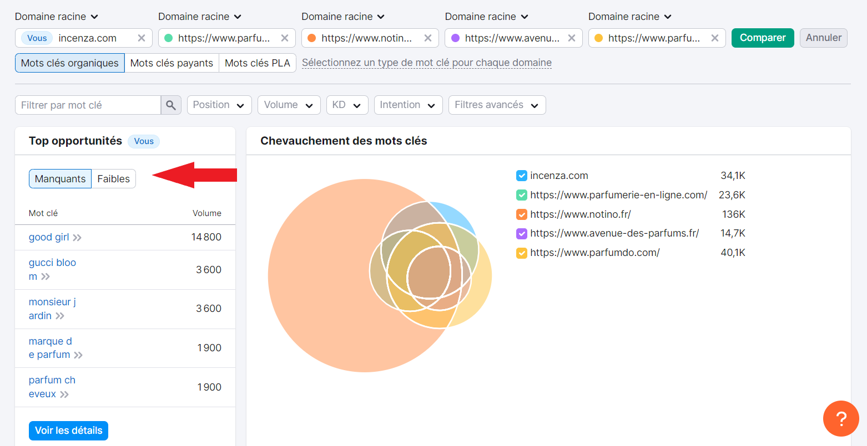867x446 pixels.
Task: Click the double chevron beside good girl
Action: click(x=77, y=238)
